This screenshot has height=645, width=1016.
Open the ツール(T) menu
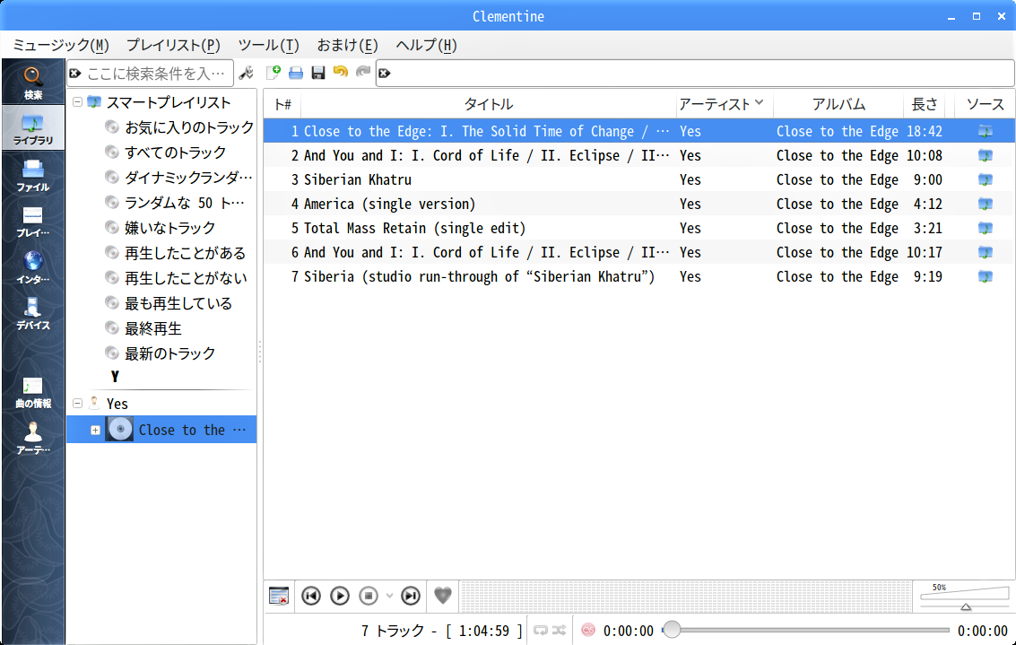[x=268, y=46]
